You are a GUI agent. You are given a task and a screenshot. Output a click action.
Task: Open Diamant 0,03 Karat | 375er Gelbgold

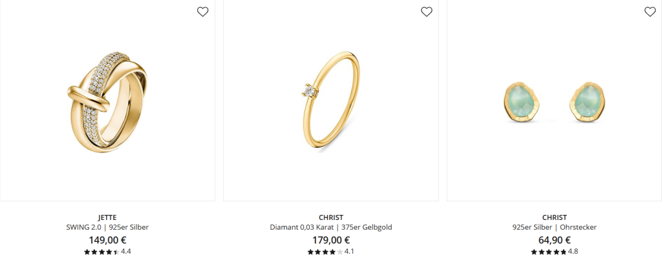pos(331,227)
